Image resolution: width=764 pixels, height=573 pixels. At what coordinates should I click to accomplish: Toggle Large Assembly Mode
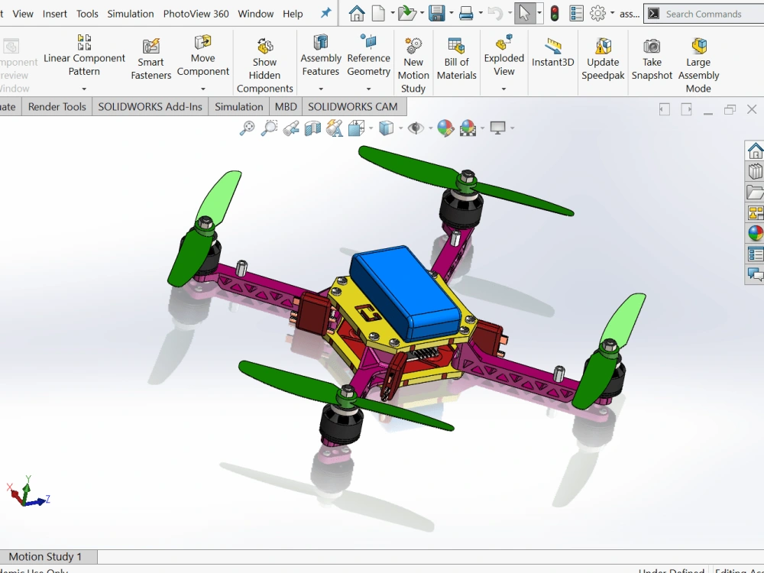pyautogui.click(x=698, y=65)
